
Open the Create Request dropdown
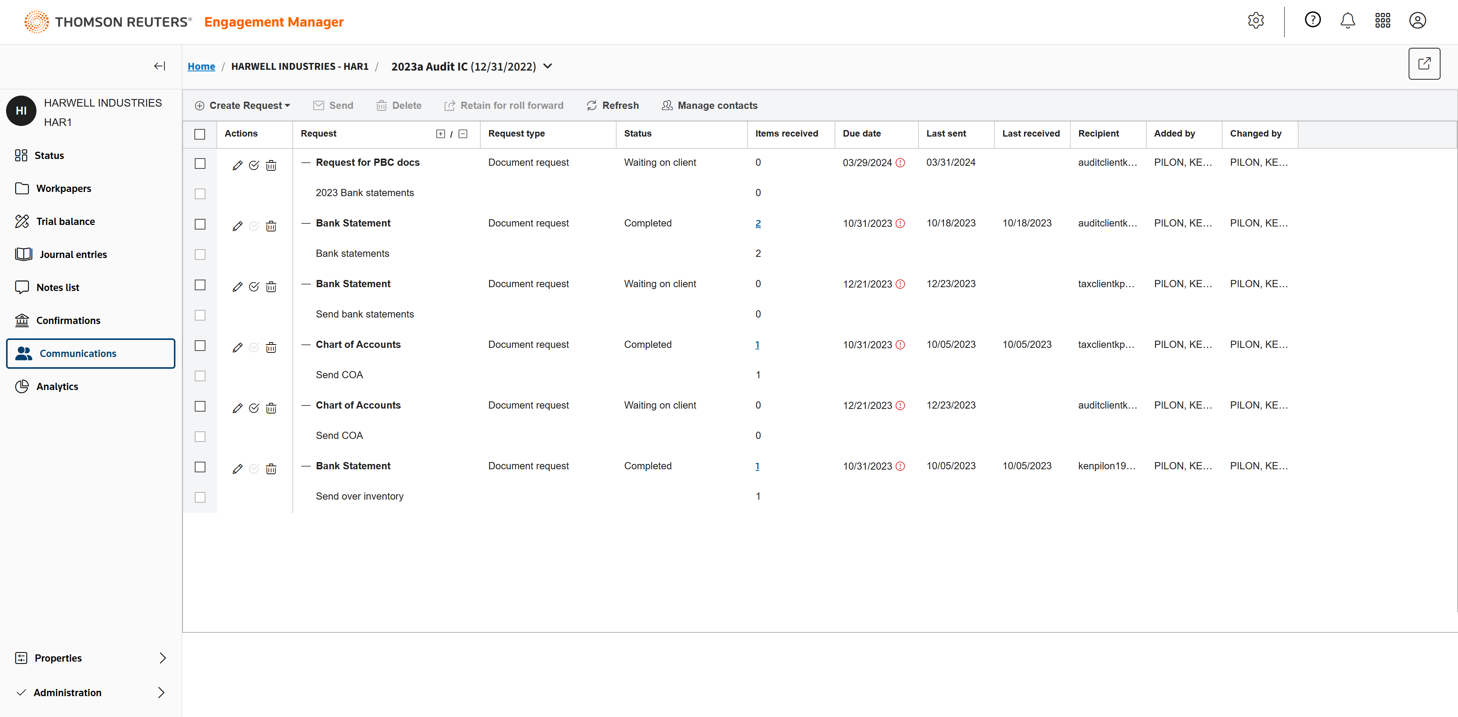[x=243, y=105]
